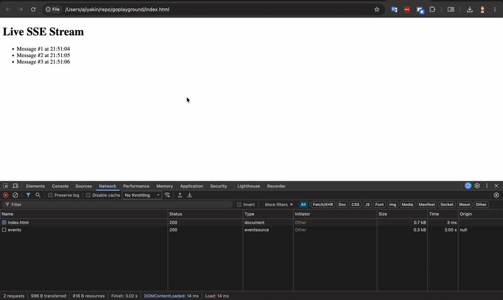Export HAR file with the download icon
Viewport: 503px width, 300px height.
(190, 195)
